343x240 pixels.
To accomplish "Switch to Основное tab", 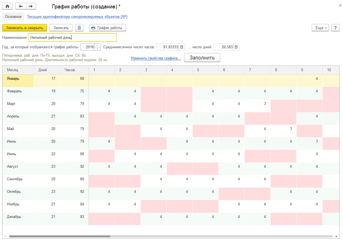I will 13,17.
